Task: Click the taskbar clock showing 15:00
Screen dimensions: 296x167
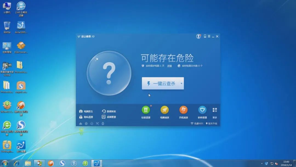Action: click(x=286, y=163)
